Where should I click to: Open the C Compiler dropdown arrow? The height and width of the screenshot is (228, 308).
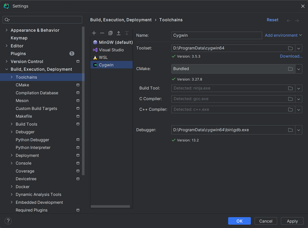299,99
